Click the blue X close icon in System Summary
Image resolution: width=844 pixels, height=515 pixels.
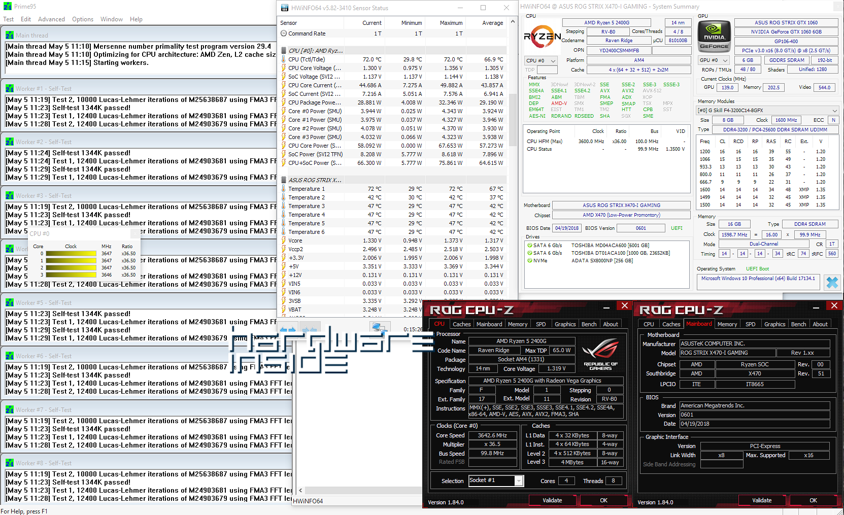point(832,282)
